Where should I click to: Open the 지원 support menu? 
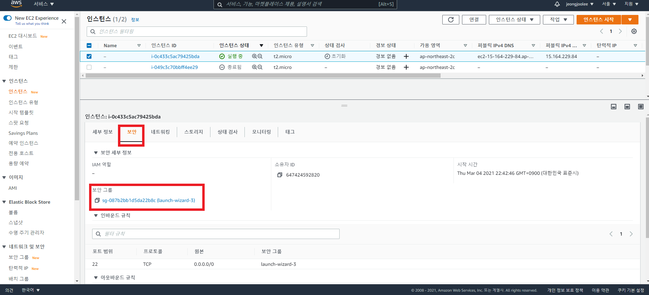click(x=631, y=4)
